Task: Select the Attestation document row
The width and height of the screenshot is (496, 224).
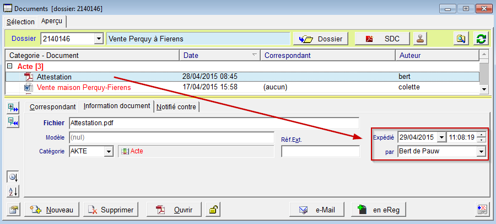Action: tap(242, 77)
